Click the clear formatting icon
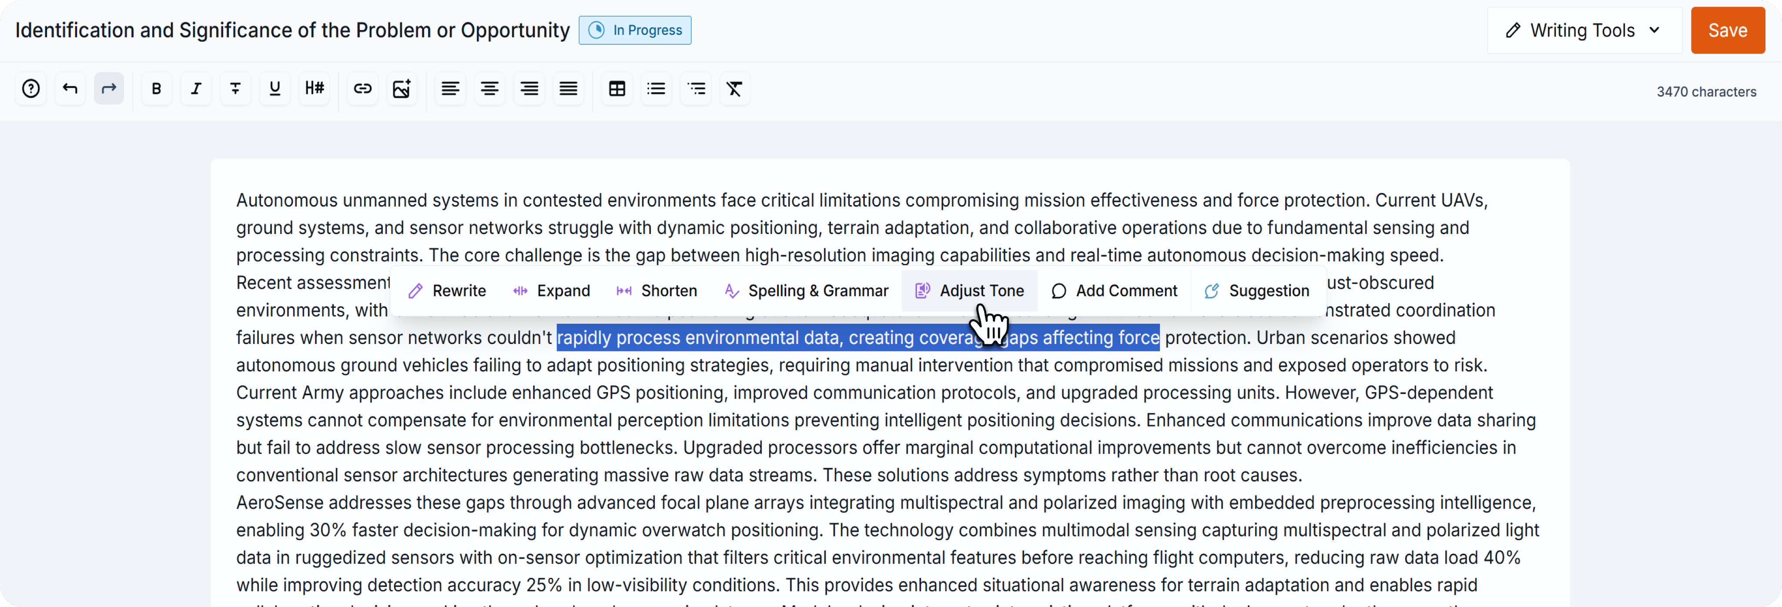 tap(735, 89)
